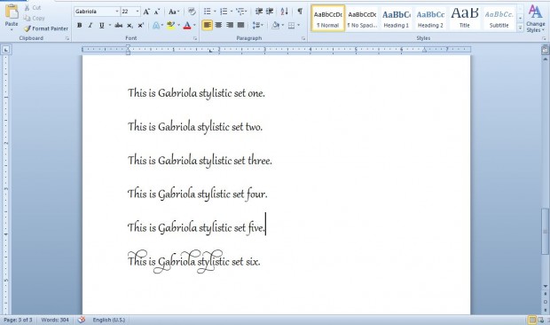Apply the Title style
This screenshot has width=550, height=325.
tap(465, 19)
